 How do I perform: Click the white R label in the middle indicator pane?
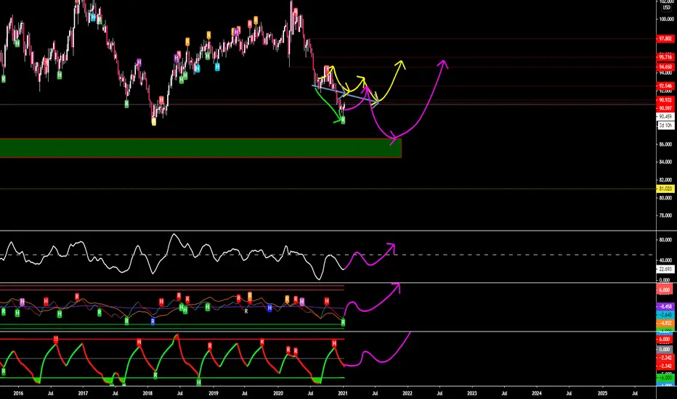click(x=246, y=311)
